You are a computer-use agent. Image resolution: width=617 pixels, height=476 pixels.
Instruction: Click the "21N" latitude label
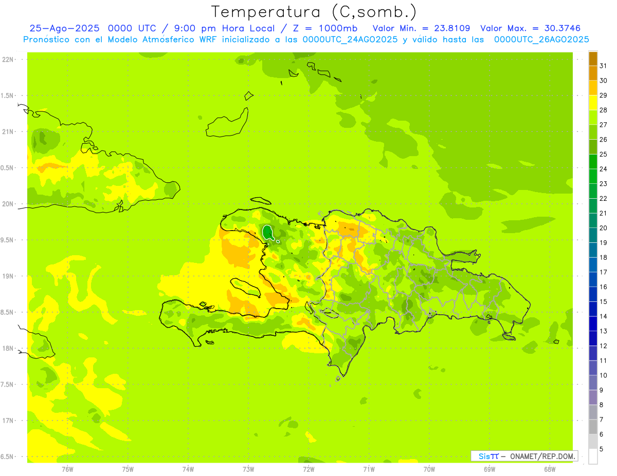tap(7, 131)
